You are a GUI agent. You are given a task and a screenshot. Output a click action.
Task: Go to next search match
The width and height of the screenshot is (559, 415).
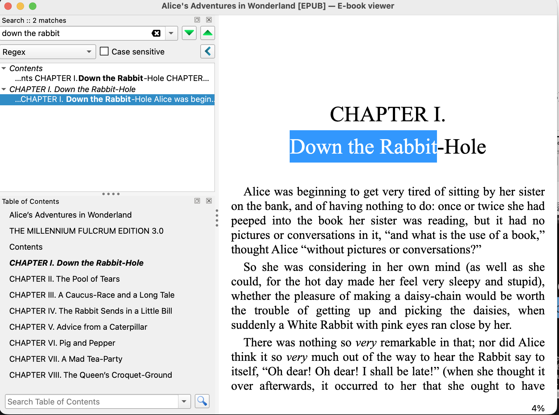[189, 33]
